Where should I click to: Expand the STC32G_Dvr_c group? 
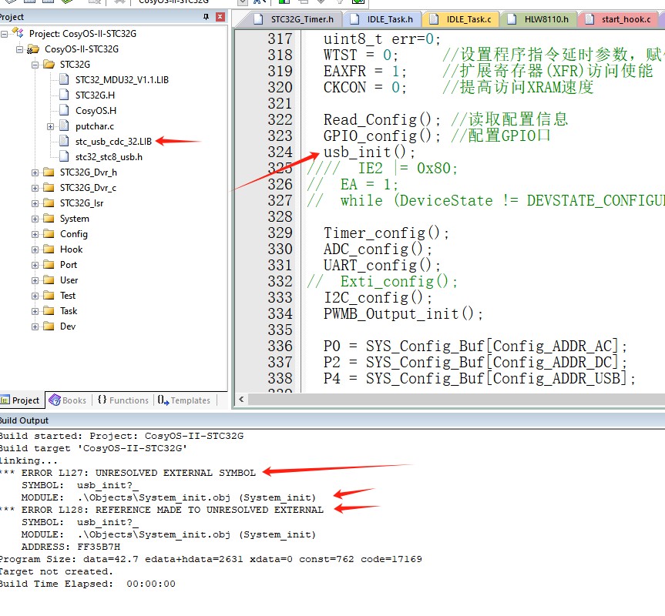click(x=35, y=188)
